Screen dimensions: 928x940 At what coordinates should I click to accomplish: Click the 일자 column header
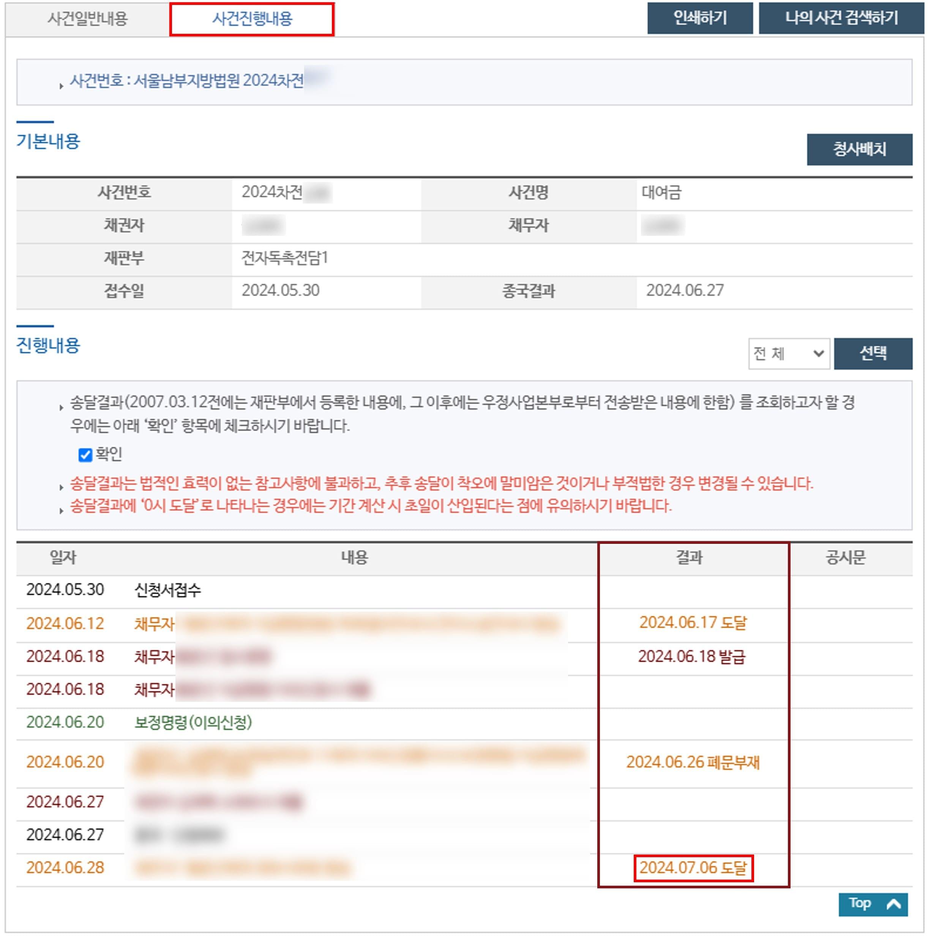coord(63,558)
